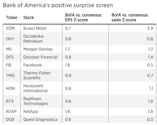Click the Exxon Mobil stock name
This screenshot has width=157, height=125.
35,28
